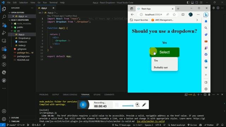Pause the screen recording
Viewport: 226px width, 127px height.
point(83,105)
